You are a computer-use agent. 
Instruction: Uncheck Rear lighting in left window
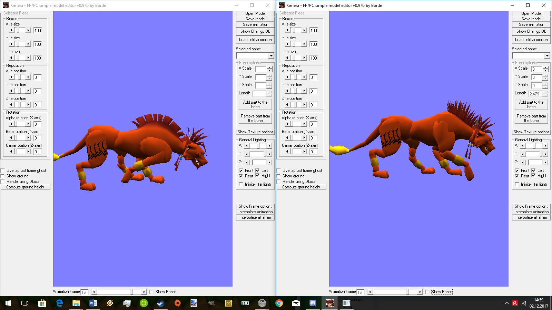pyautogui.click(x=241, y=176)
